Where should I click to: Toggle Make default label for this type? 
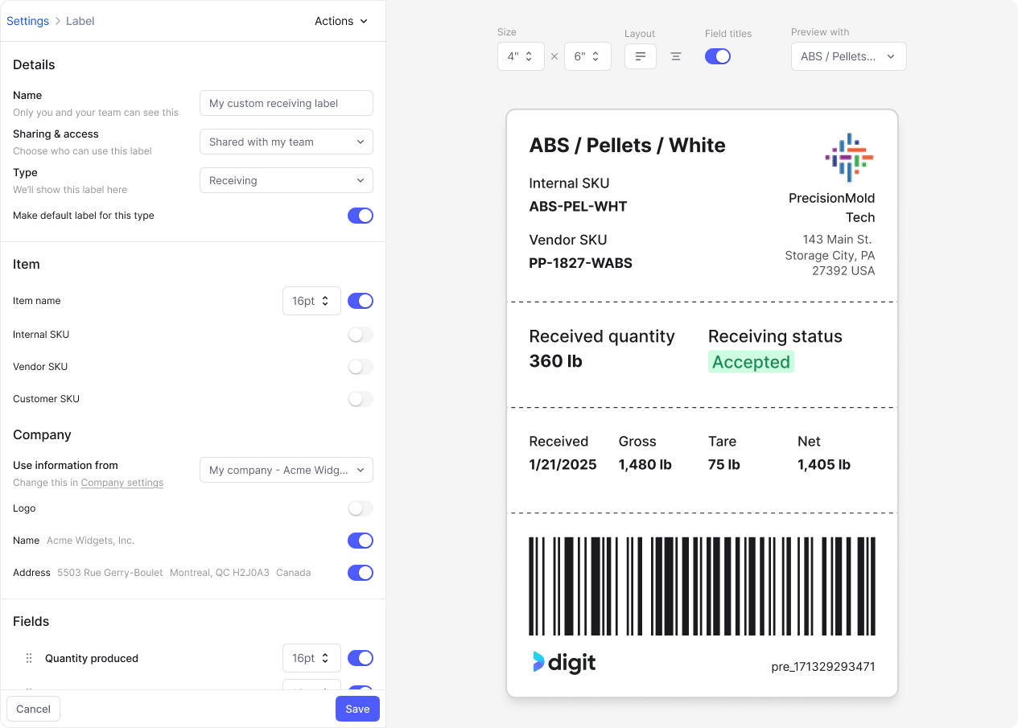[361, 216]
